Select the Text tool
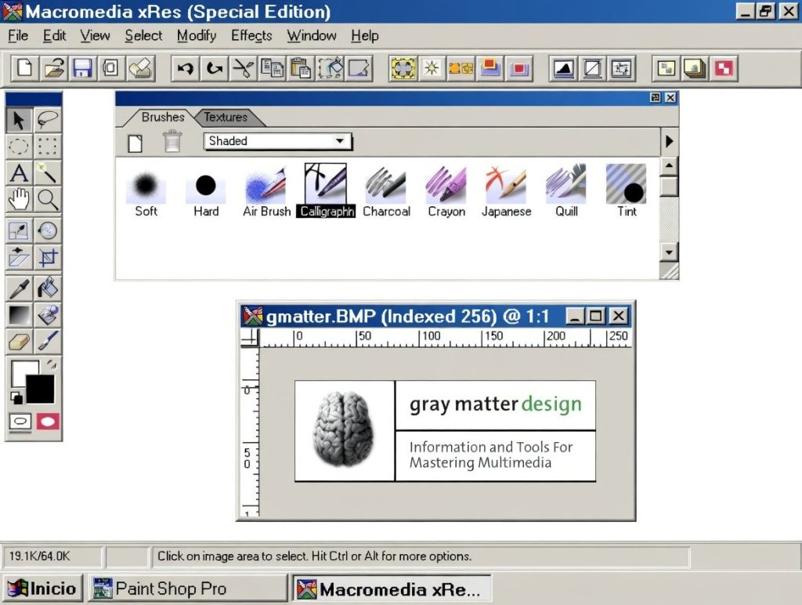The image size is (802, 605). 20,173
